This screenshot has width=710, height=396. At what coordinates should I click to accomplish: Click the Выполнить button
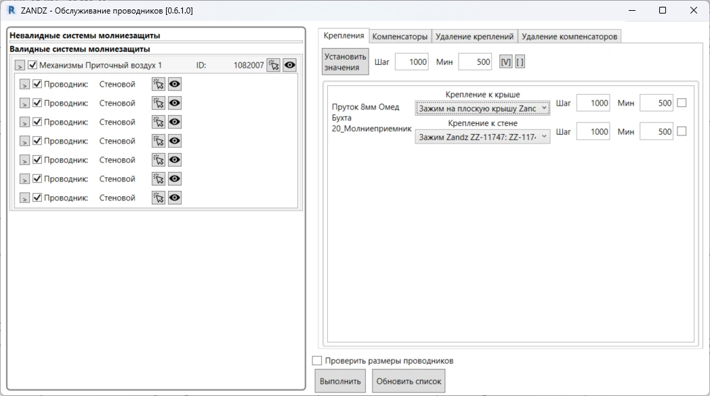[x=341, y=381]
